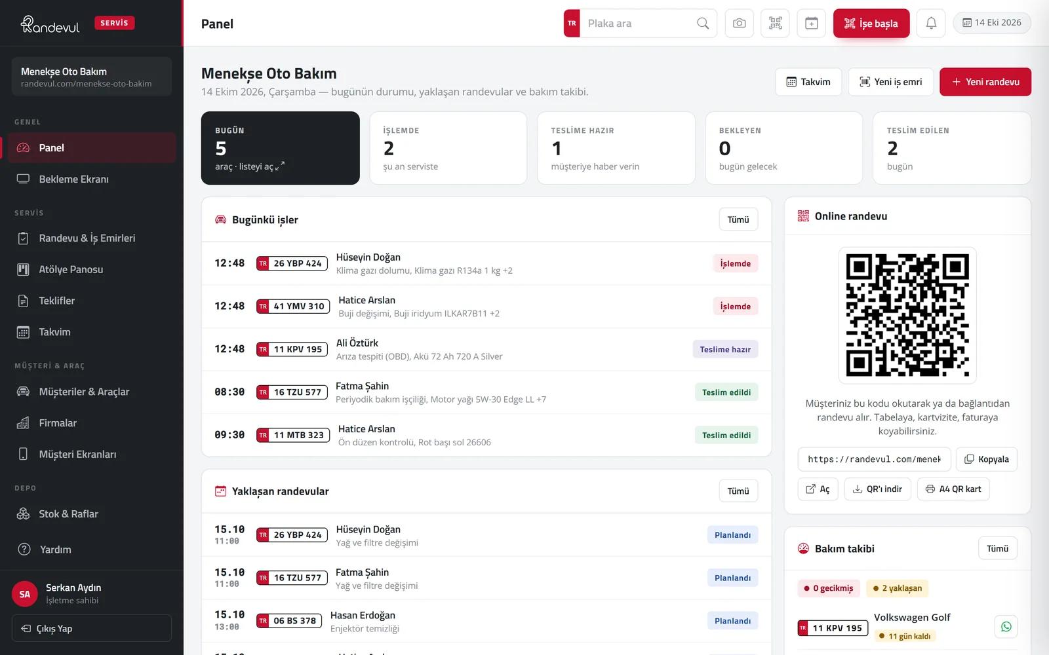Click the 14 Eki 2026 date chip
This screenshot has height=655, width=1049.
[x=992, y=23]
